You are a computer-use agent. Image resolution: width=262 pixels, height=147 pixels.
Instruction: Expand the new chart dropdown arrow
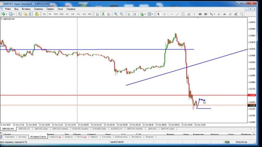coord(6,14)
